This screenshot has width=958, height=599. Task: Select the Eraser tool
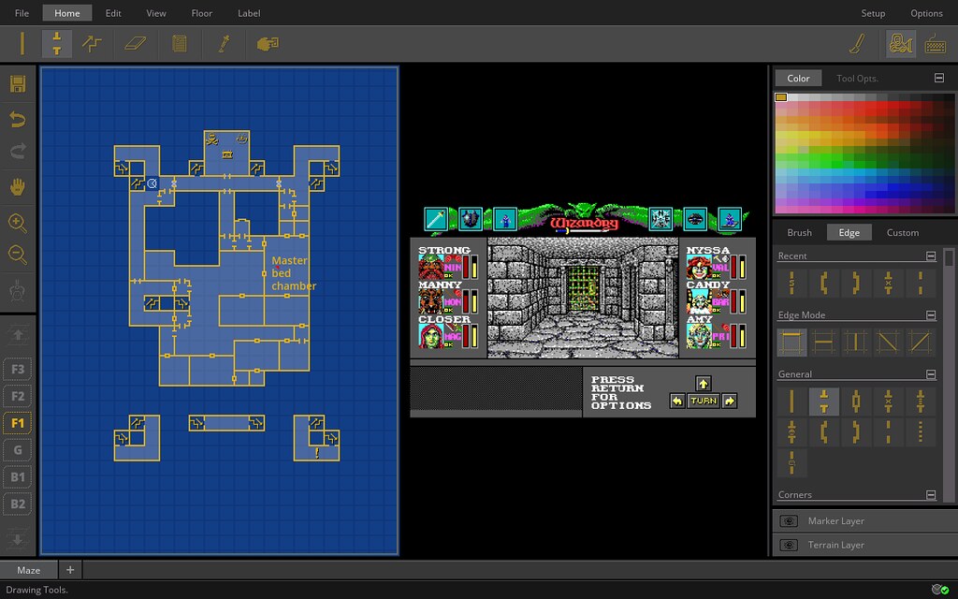point(135,43)
